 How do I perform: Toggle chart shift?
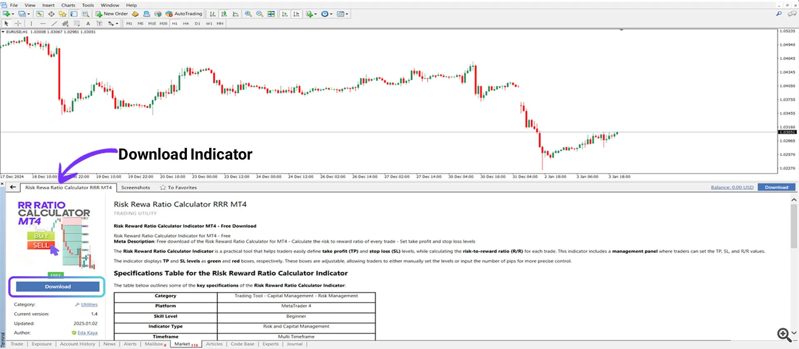pos(296,13)
